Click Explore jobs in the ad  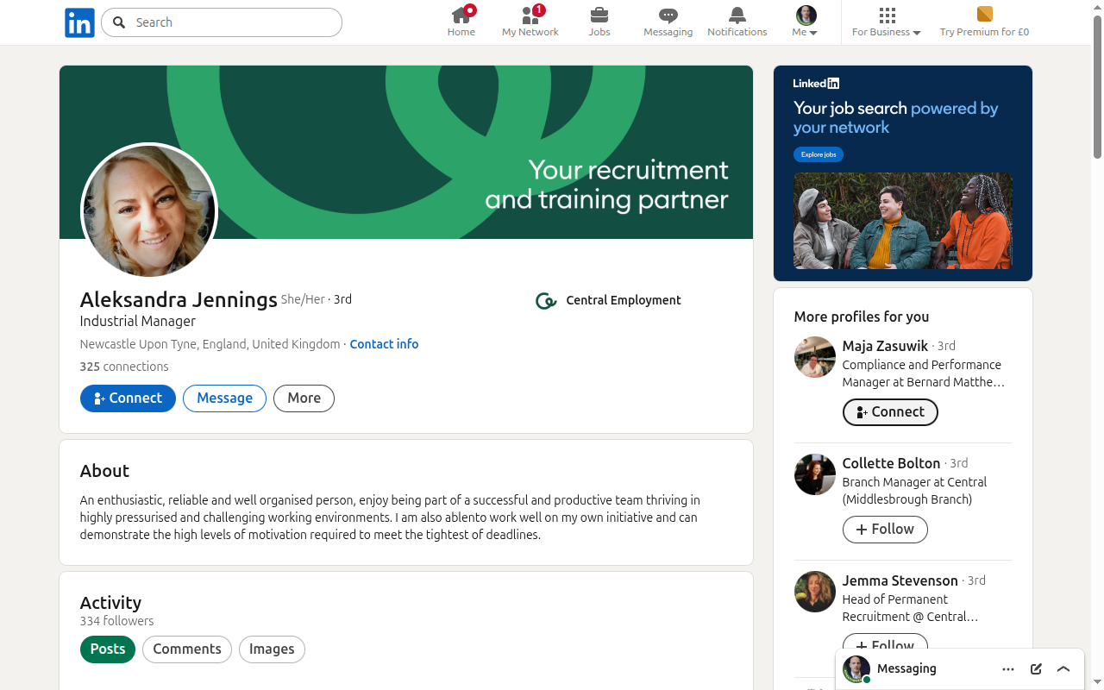click(819, 154)
